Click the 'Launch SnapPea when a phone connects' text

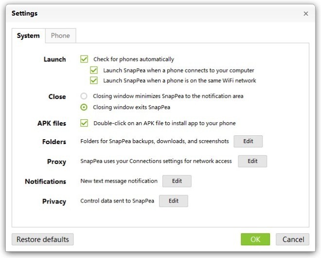tap(178, 71)
